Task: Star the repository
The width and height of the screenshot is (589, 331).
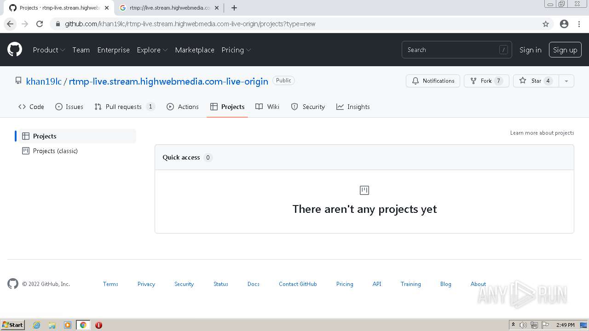Action: pos(536,81)
